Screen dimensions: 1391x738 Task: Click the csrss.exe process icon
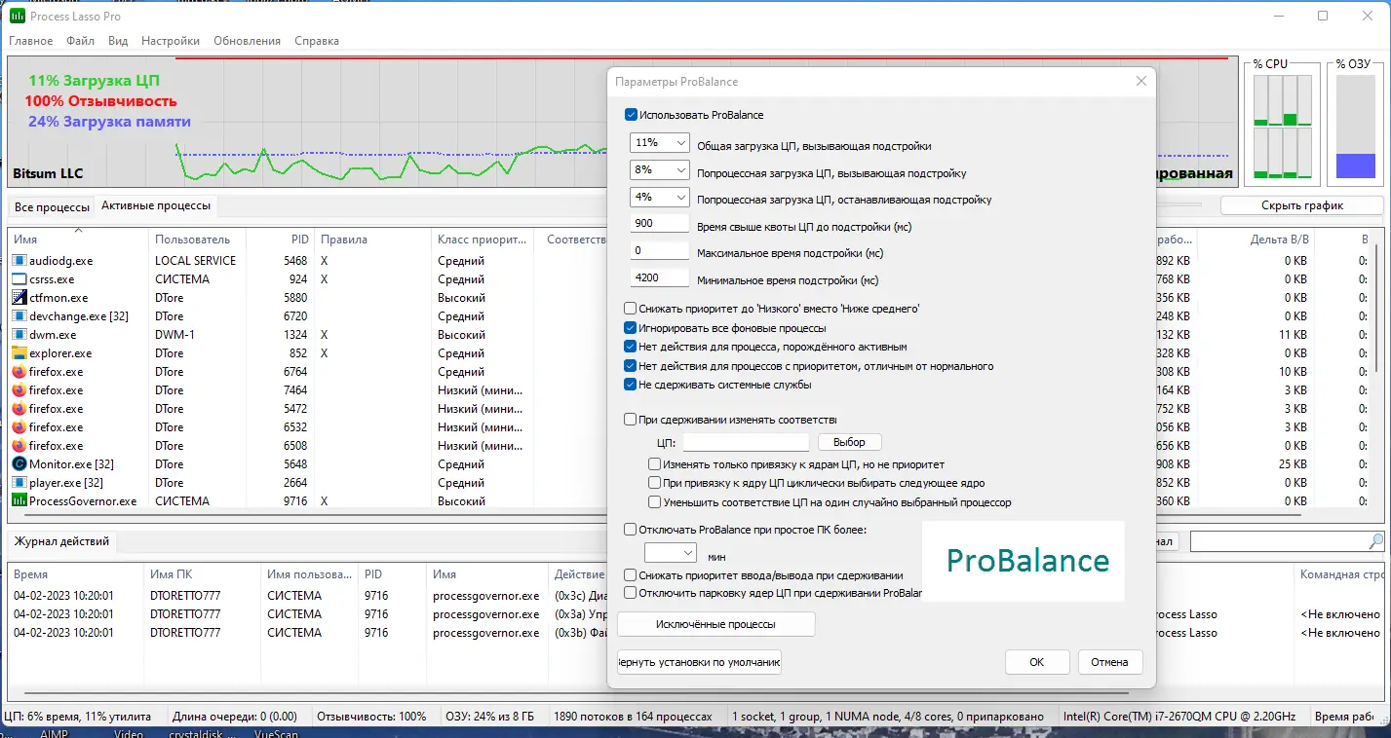(19, 279)
